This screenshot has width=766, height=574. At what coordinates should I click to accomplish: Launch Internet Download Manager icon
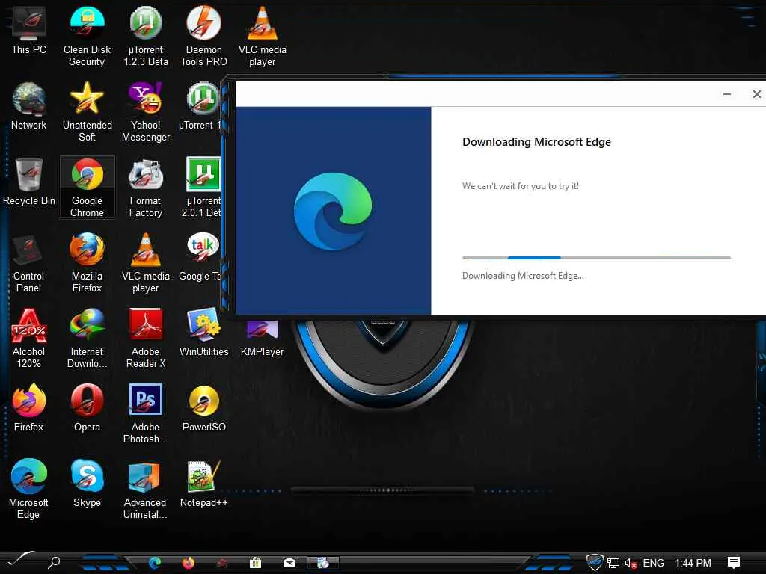coord(87,339)
